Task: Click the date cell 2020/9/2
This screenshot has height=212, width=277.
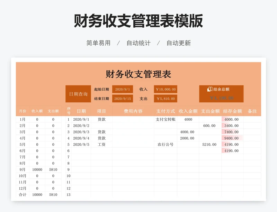Action: pos(81,126)
